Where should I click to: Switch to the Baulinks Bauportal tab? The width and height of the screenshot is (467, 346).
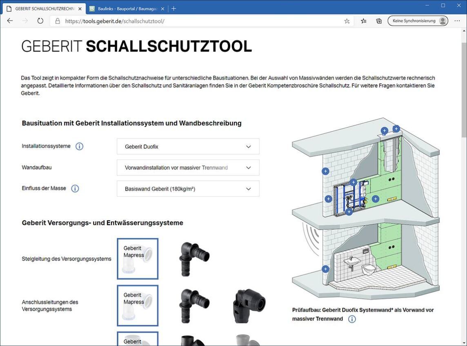pos(127,9)
